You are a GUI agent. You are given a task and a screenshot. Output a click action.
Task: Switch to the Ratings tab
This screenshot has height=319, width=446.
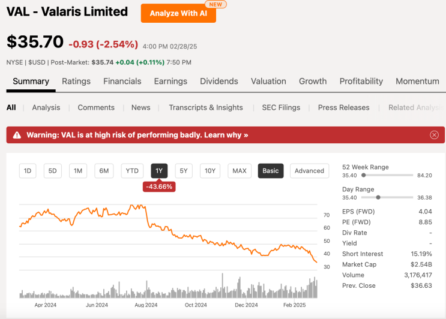(76, 81)
